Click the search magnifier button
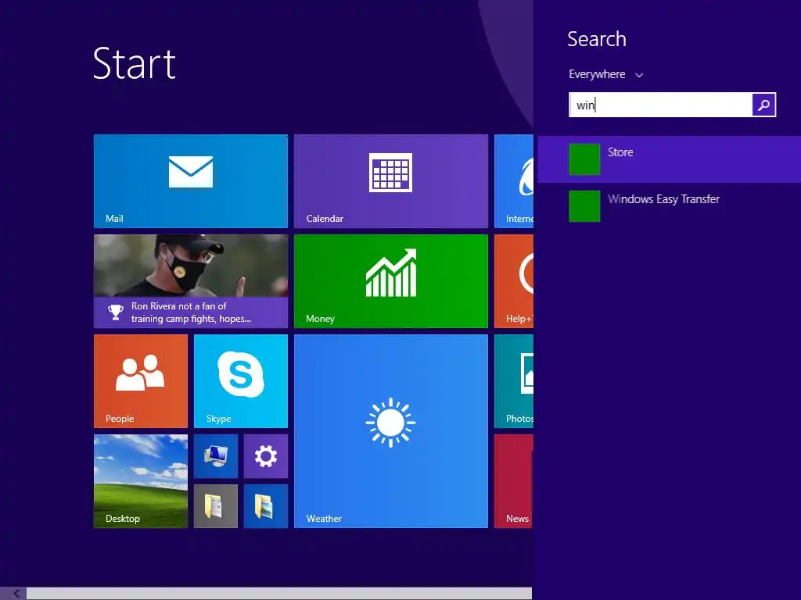The height and width of the screenshot is (600, 801). (763, 105)
